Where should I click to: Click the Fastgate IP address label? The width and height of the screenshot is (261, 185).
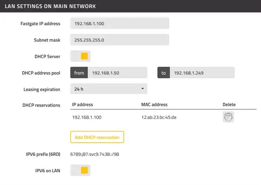[x=40, y=24]
